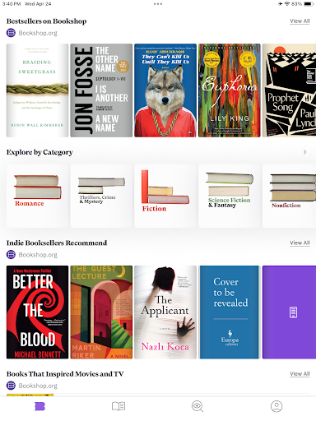Open the account profile tab icon
The width and height of the screenshot is (316, 421).
coord(276,406)
